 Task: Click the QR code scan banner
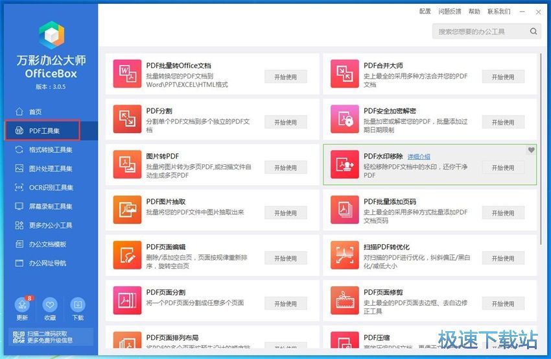(51, 337)
